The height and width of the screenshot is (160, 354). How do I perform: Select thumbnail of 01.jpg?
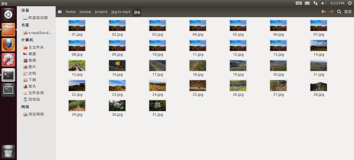point(77,25)
